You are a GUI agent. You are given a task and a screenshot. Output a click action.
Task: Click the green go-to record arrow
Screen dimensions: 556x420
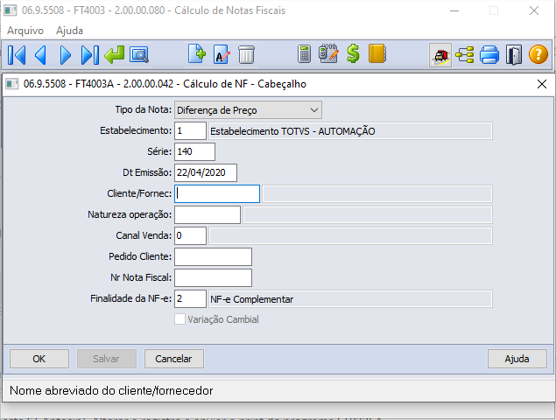(x=114, y=54)
